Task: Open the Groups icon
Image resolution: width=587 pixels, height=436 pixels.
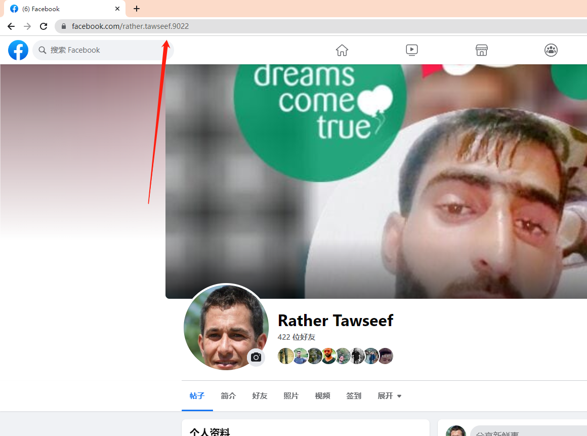Action: point(551,50)
